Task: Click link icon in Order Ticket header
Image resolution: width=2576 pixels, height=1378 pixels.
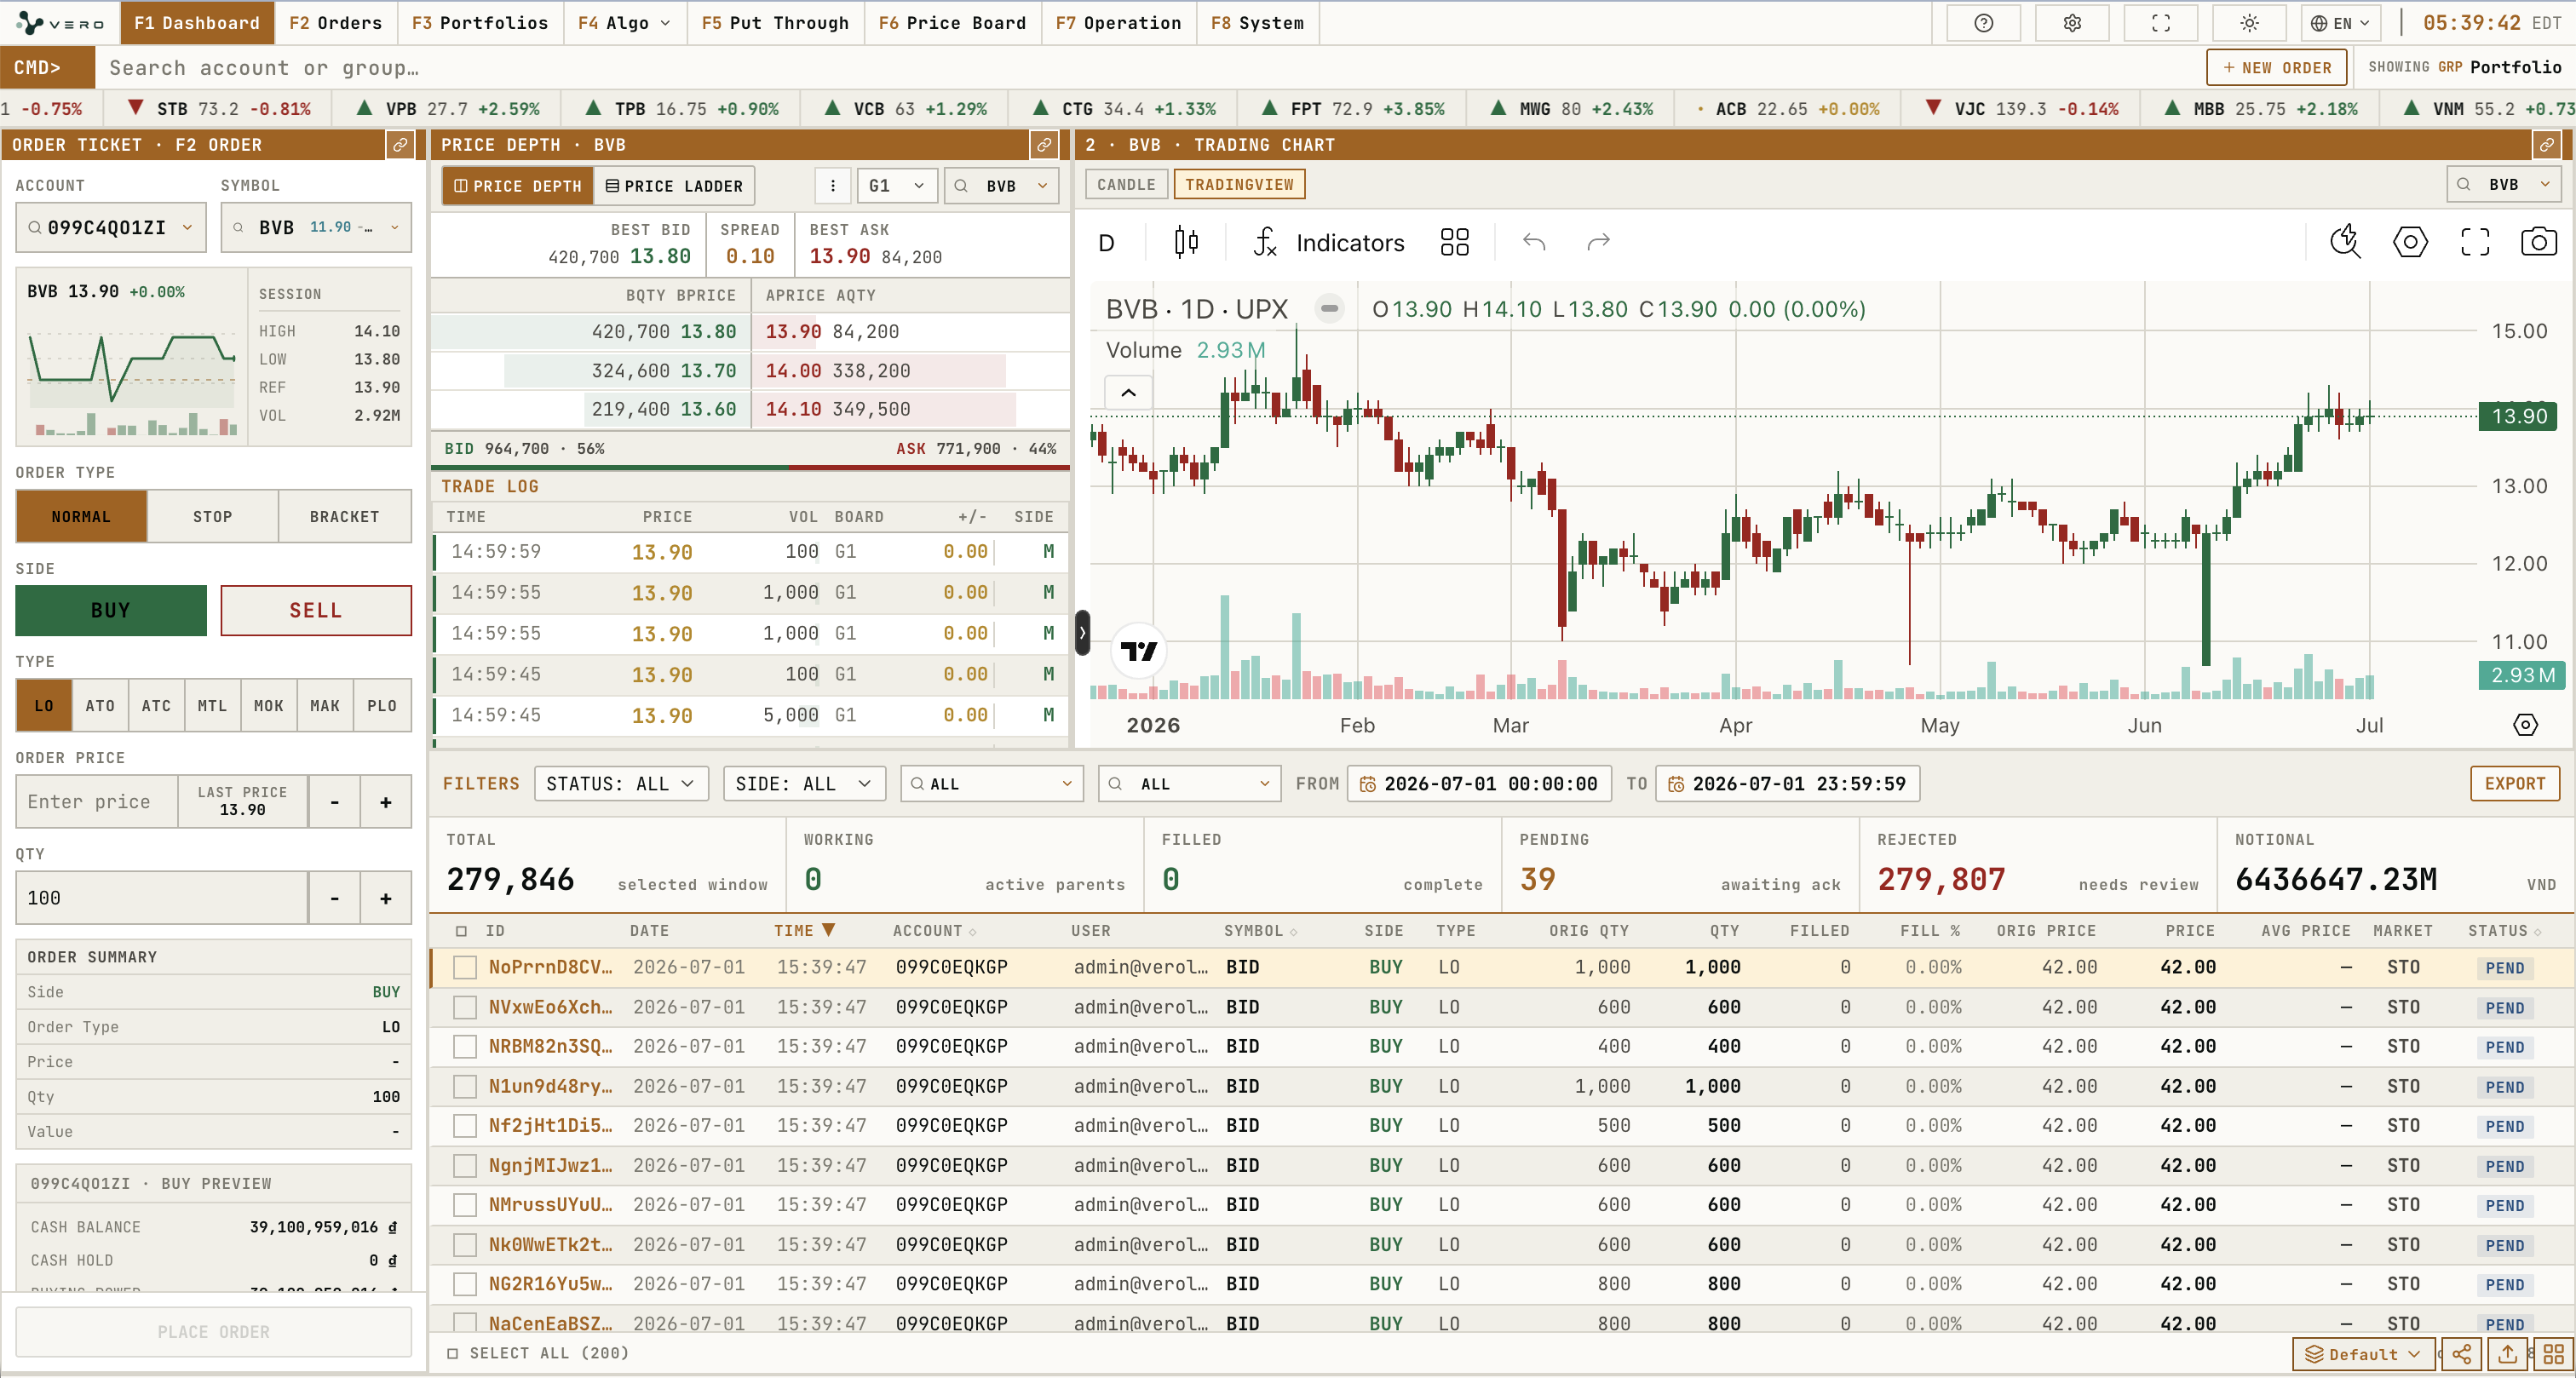Action: pyautogui.click(x=400, y=145)
